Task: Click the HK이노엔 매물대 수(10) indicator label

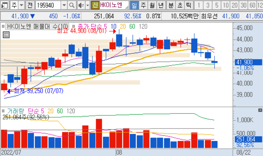Action: pos(38,27)
